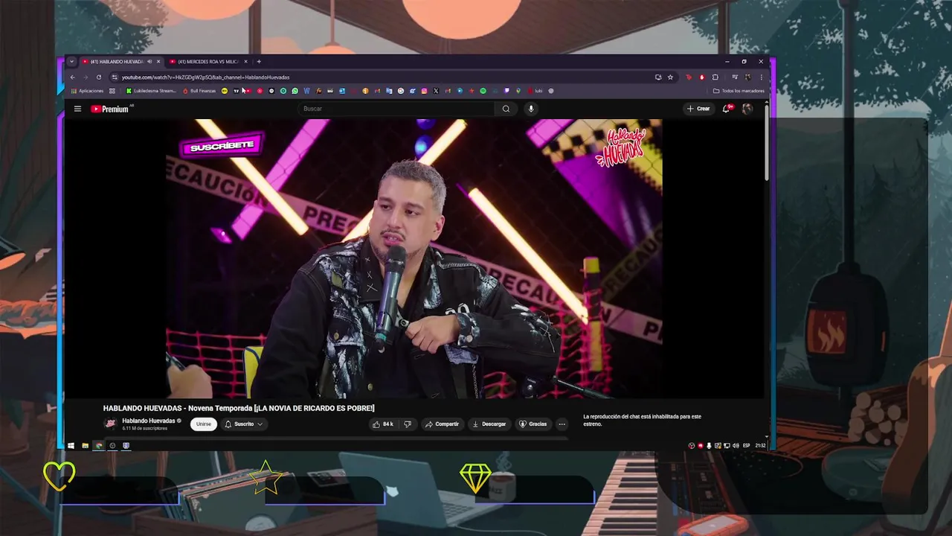
Task: Click the Gracias thanks button
Action: [533, 424]
